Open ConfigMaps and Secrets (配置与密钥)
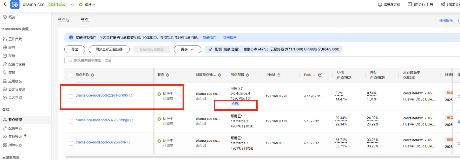The image size is (460, 160). tap(14, 64)
